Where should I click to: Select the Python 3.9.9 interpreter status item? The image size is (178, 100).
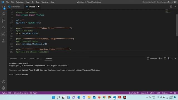(x=15, y=93)
